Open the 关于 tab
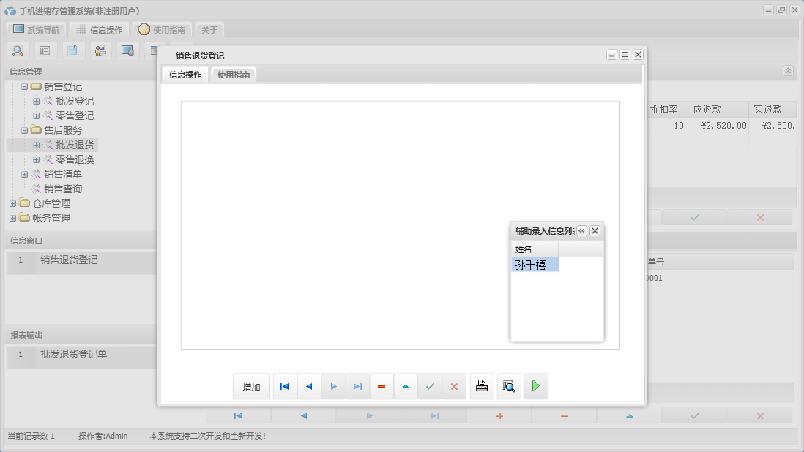 click(209, 30)
